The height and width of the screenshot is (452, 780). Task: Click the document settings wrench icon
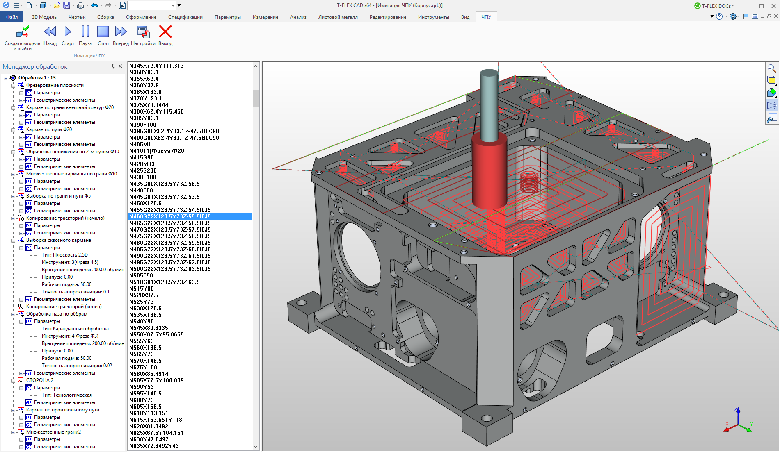(123, 5)
